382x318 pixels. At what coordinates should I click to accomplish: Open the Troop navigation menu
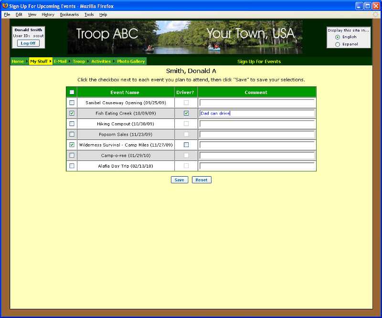(x=79, y=62)
